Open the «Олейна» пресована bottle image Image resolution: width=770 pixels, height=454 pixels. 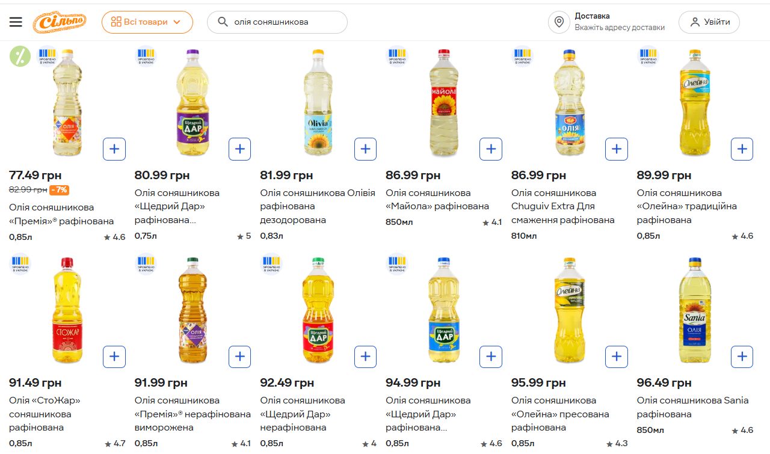tap(569, 311)
